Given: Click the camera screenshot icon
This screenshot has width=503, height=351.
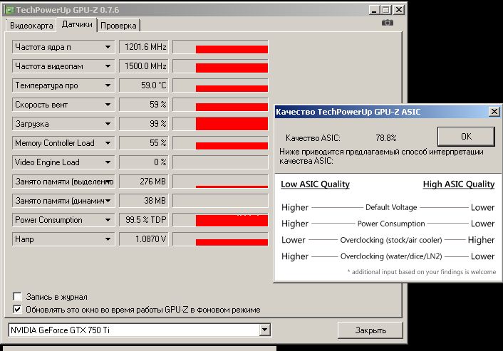Looking at the screenshot, I should [x=387, y=23].
